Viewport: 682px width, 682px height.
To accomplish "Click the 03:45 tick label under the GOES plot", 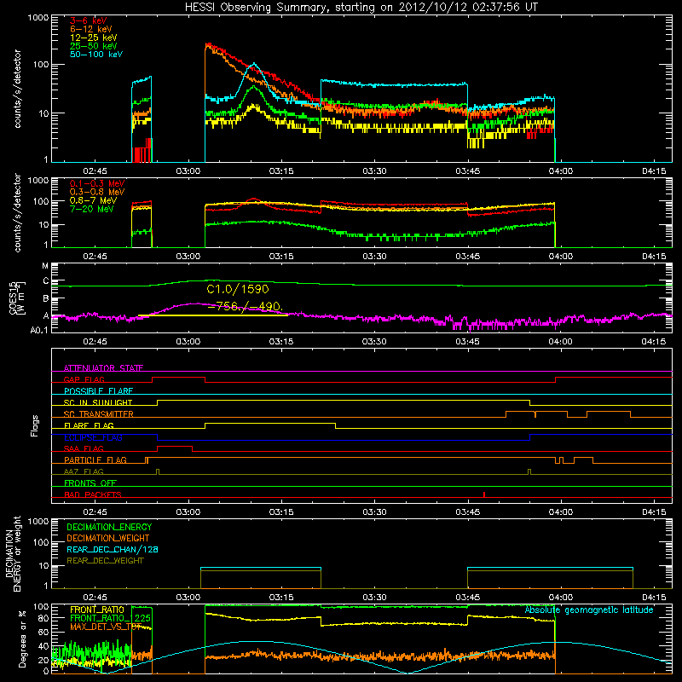I will pos(467,342).
